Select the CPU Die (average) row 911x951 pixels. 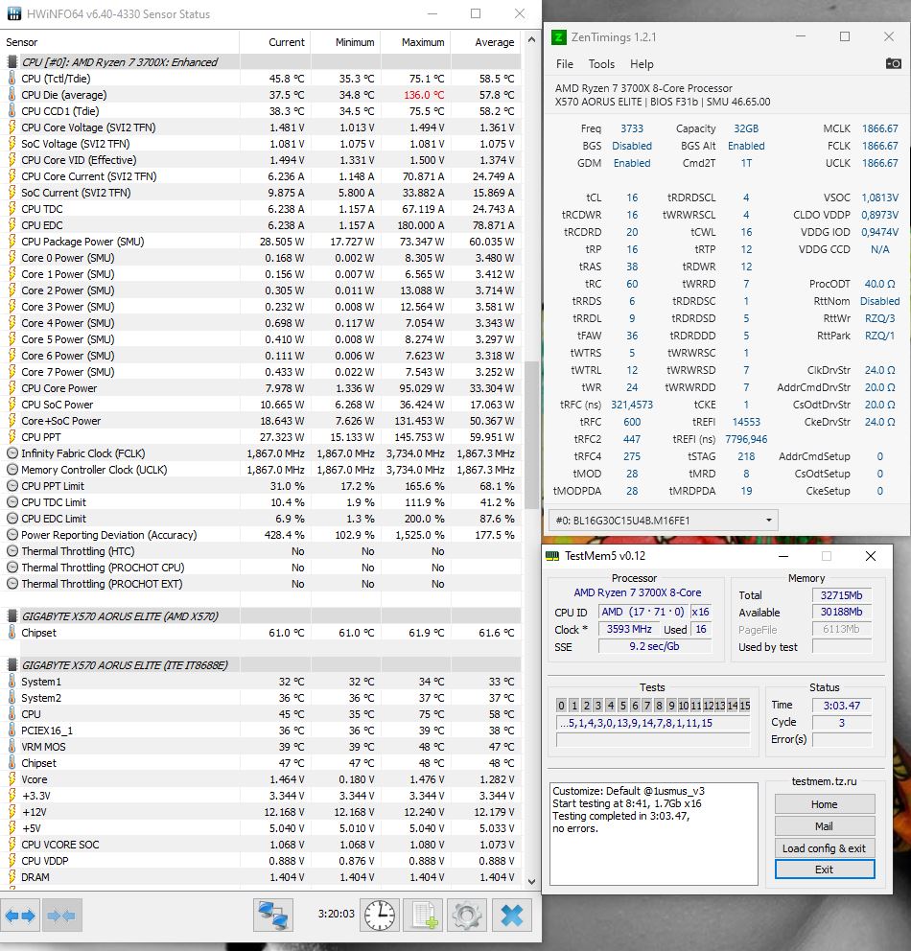(x=261, y=95)
